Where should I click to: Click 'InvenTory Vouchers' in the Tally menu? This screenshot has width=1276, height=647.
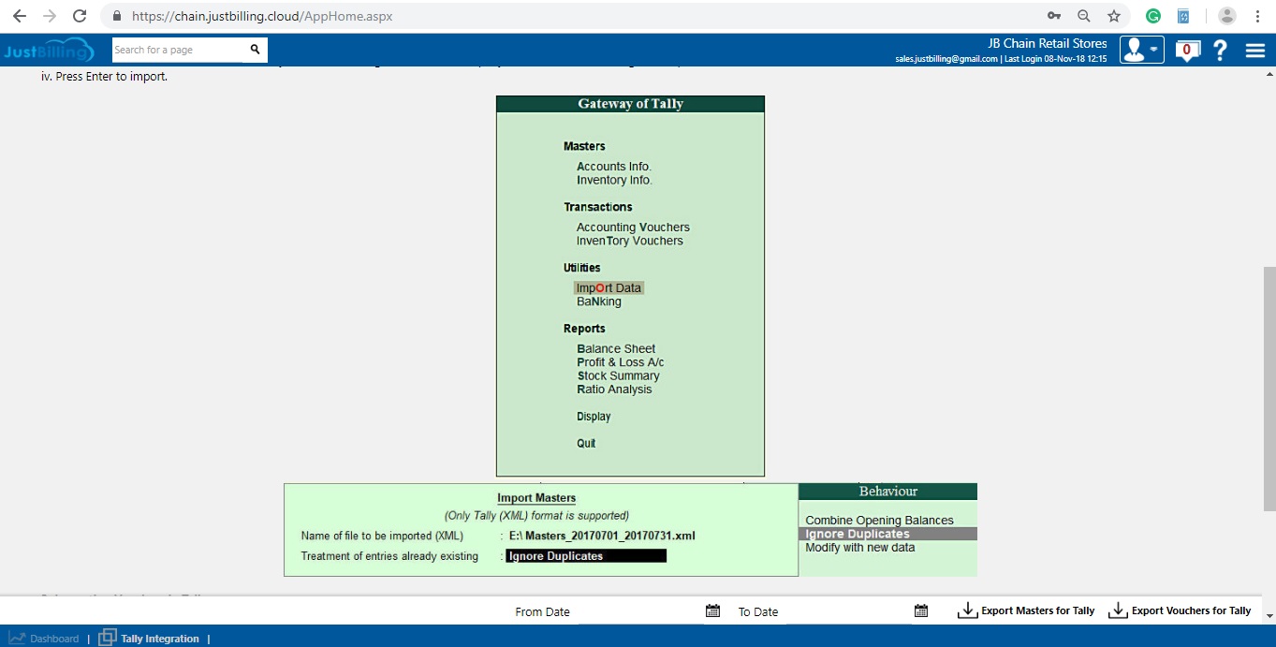click(x=630, y=241)
